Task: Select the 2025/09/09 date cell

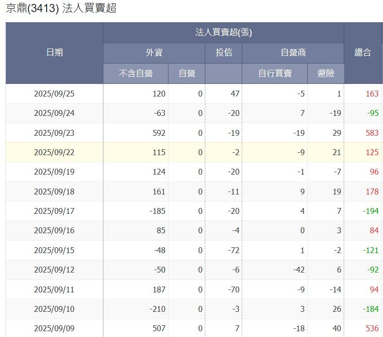Action: 54,328
